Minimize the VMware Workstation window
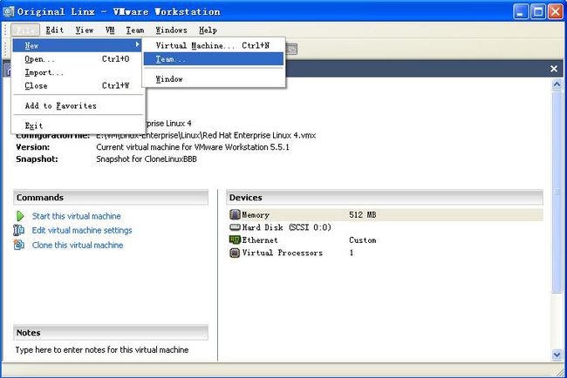 tap(521, 12)
